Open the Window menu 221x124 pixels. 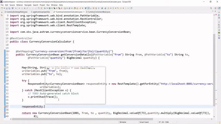click(54, 5)
